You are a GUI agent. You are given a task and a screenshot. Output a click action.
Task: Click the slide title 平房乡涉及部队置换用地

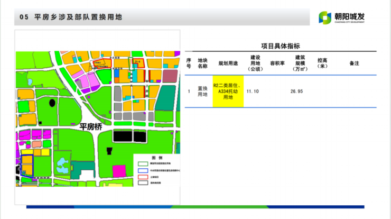pyautogui.click(x=78, y=17)
